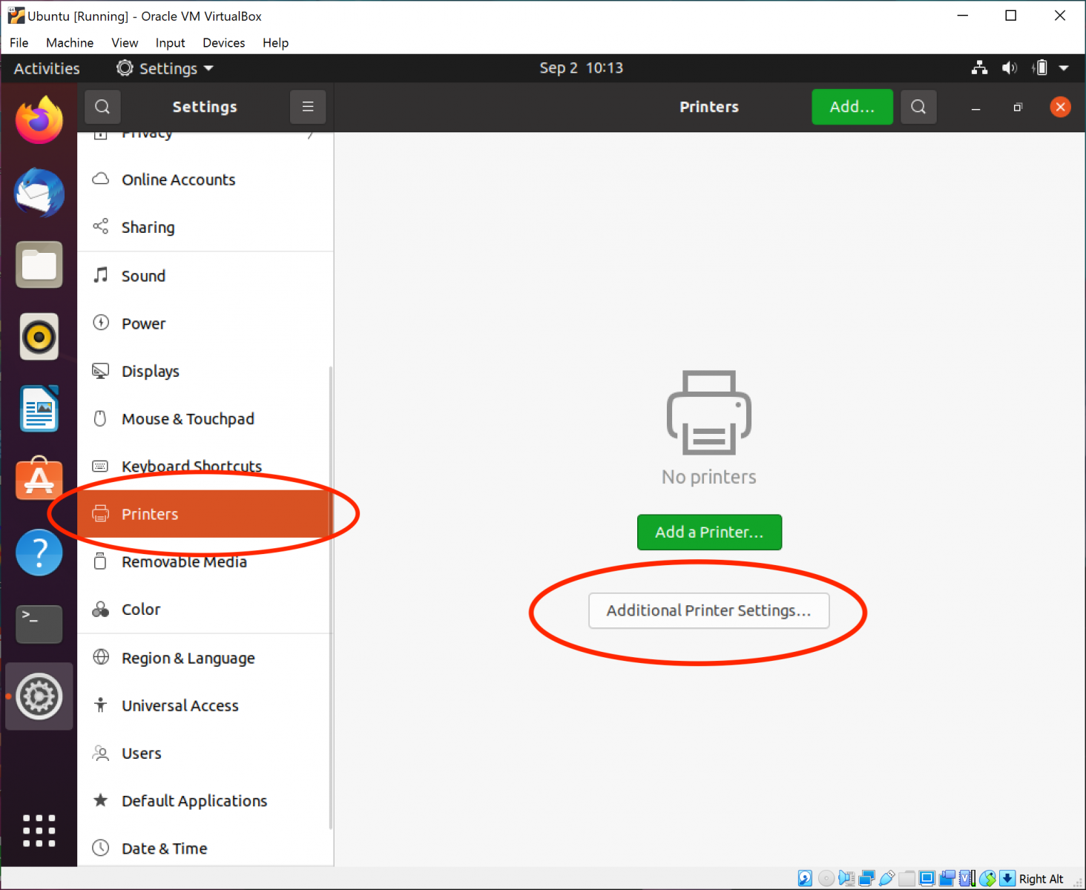Viewport: 1086px width, 890px height.
Task: Launch Thunderbird mail from the dock
Action: (x=39, y=193)
